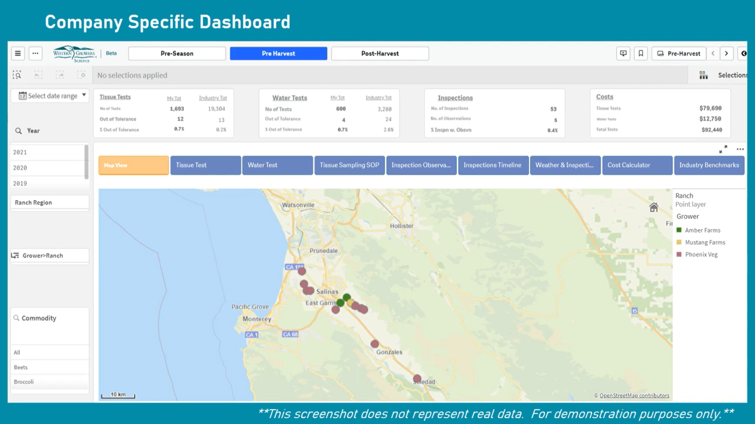Open the Select date range dropdown
Screen dimensions: 755x424
tap(50, 96)
